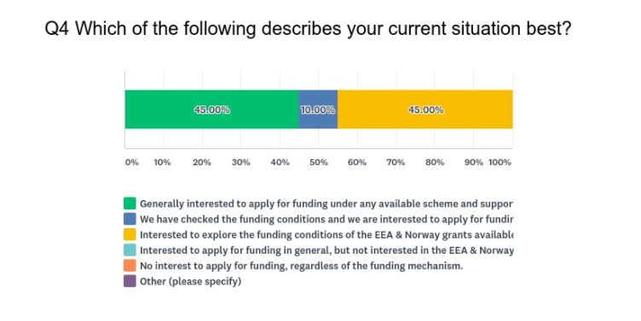This screenshot has width=641, height=321.
Task: Click 'Interested to apply for funding in general' label
Action: 326,250
